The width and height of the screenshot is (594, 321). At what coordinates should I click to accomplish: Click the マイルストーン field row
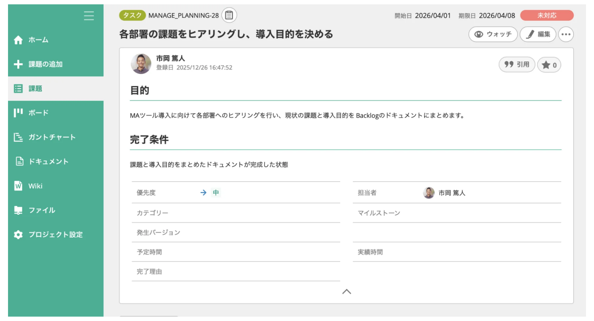[457, 213]
